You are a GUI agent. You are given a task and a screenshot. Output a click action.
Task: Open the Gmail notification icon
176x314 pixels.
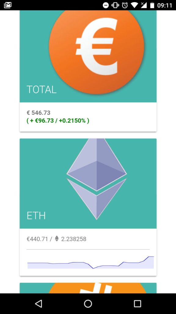coord(8,5)
